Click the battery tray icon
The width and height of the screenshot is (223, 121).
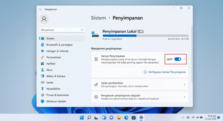pyautogui.click(x=201, y=117)
